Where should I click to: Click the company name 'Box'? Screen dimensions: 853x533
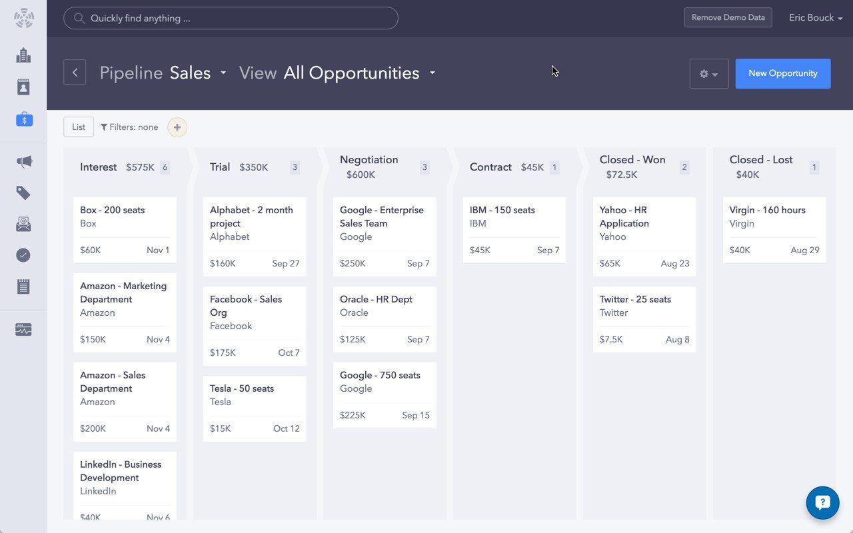[88, 224]
